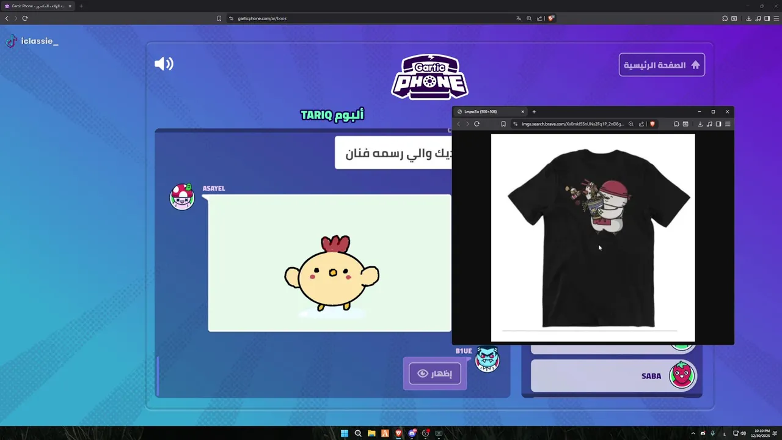782x440 pixels.
Task: Open Windows Start menu
Action: pos(345,433)
